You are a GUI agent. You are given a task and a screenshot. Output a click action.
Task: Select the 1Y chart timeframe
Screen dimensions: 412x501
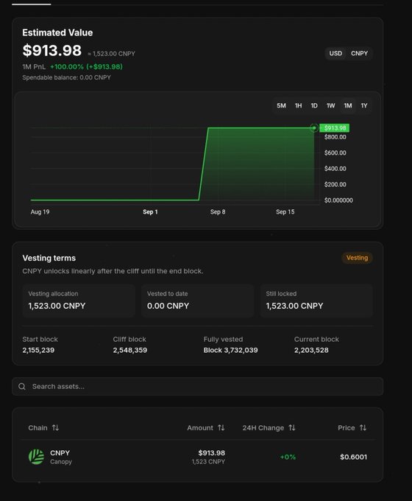(364, 106)
